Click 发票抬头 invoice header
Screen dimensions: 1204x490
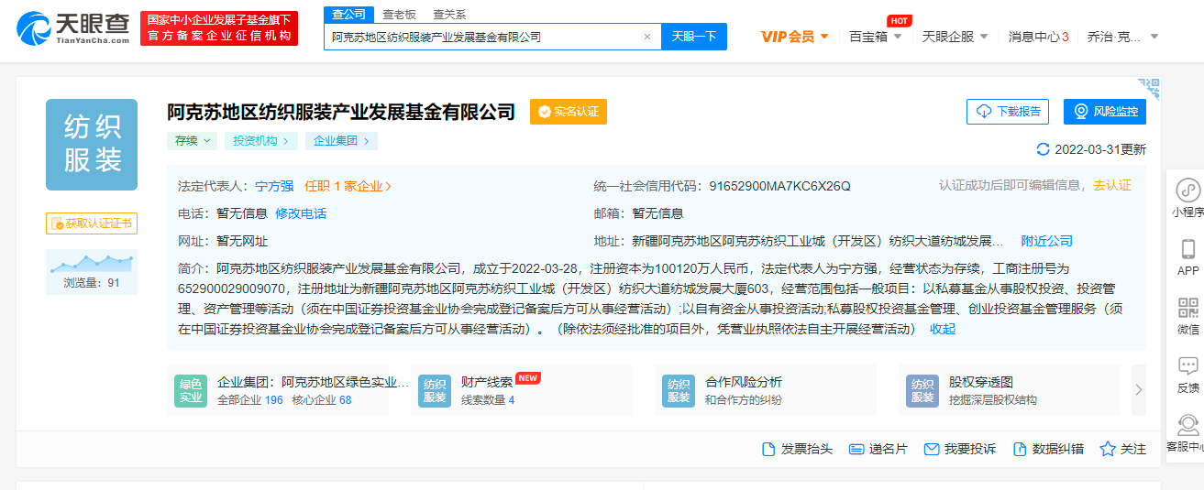pos(797,449)
